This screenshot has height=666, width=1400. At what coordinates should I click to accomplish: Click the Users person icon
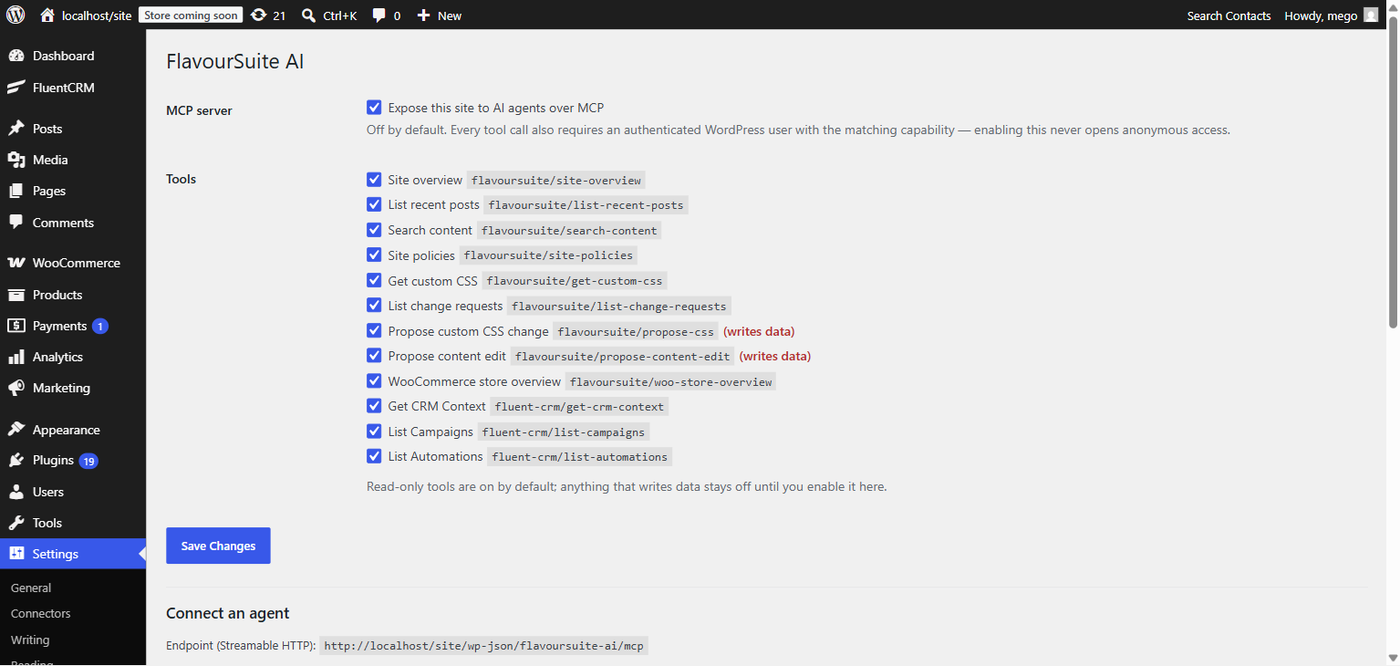(16, 492)
